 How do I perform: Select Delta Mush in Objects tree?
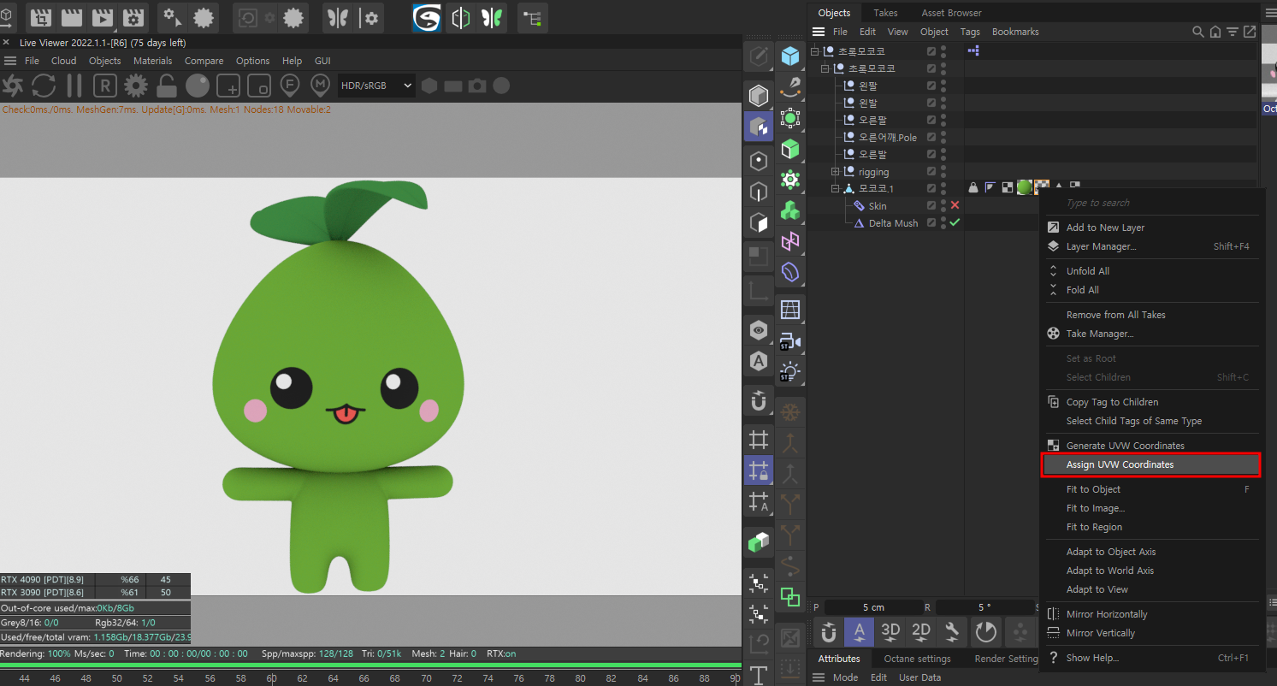[893, 223]
